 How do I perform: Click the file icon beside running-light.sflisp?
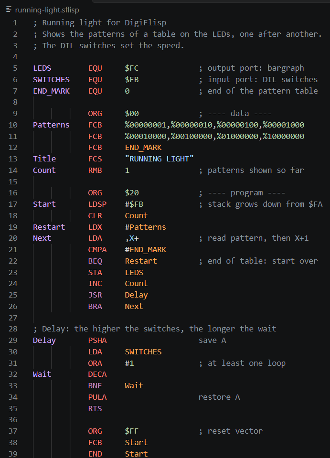[9, 10]
